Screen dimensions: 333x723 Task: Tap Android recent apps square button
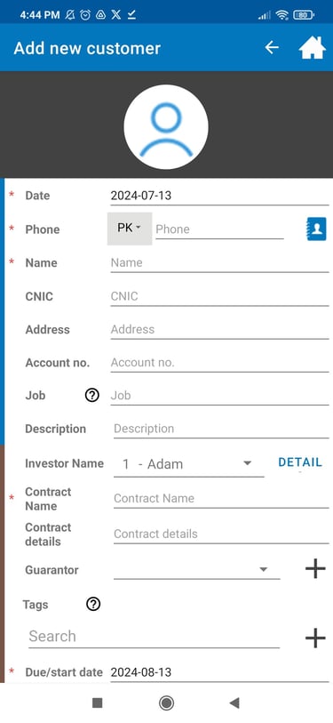97,703
